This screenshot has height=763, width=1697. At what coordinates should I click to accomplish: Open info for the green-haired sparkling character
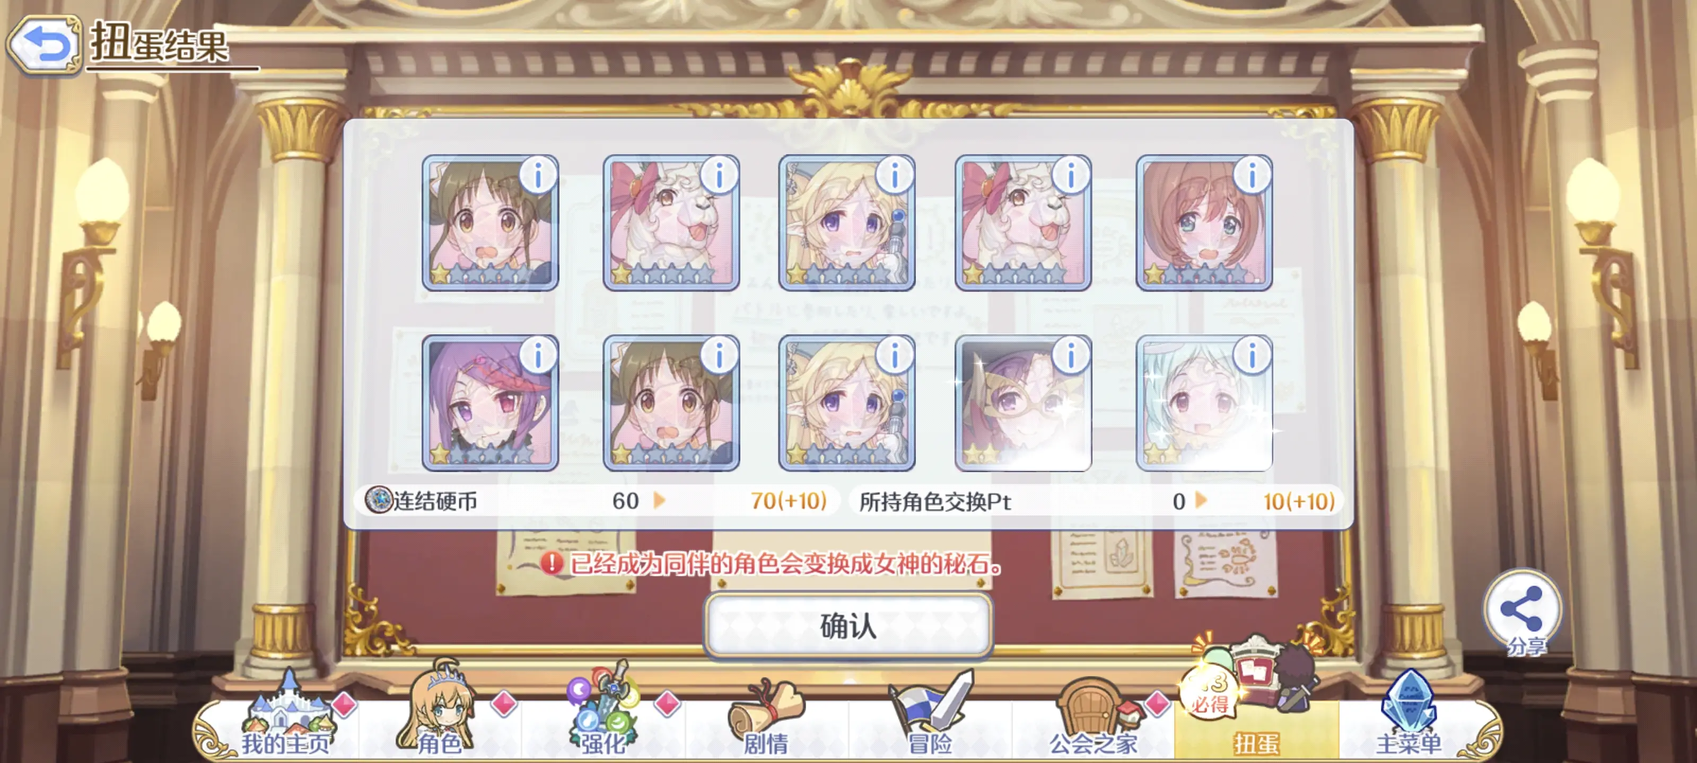tap(1252, 356)
